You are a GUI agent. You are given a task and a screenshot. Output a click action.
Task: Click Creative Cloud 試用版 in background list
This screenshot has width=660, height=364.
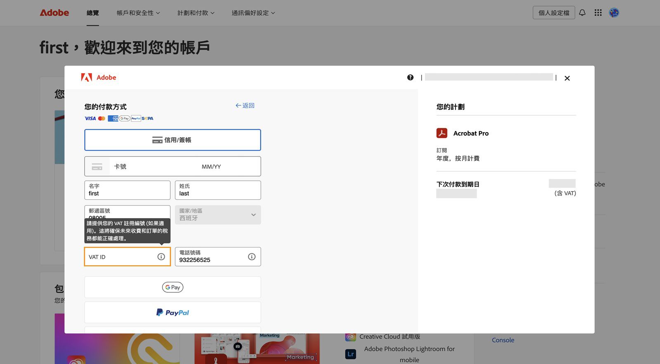[390, 337]
